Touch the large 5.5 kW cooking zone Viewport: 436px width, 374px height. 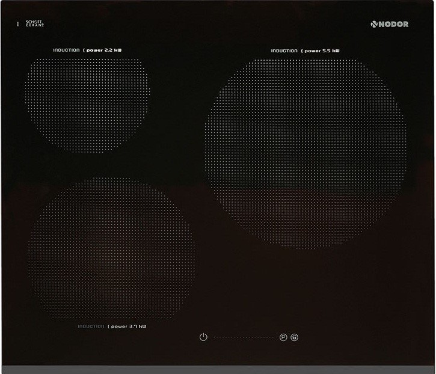[306, 153]
